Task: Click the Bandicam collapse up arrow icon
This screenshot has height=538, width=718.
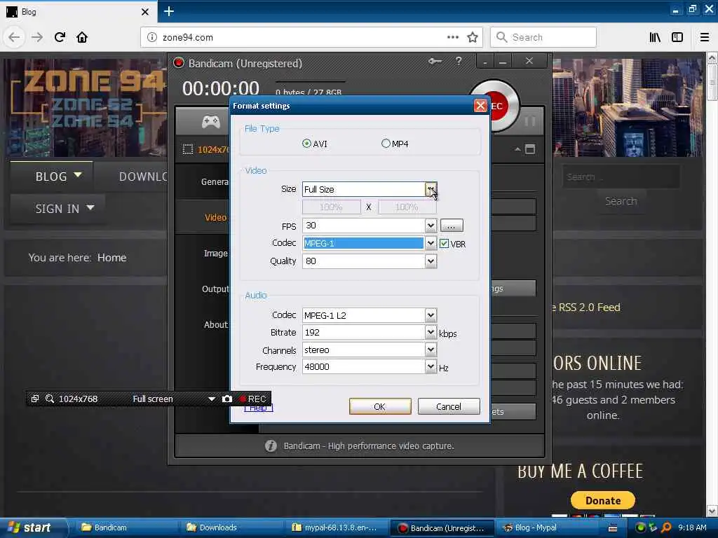Action: (x=517, y=149)
